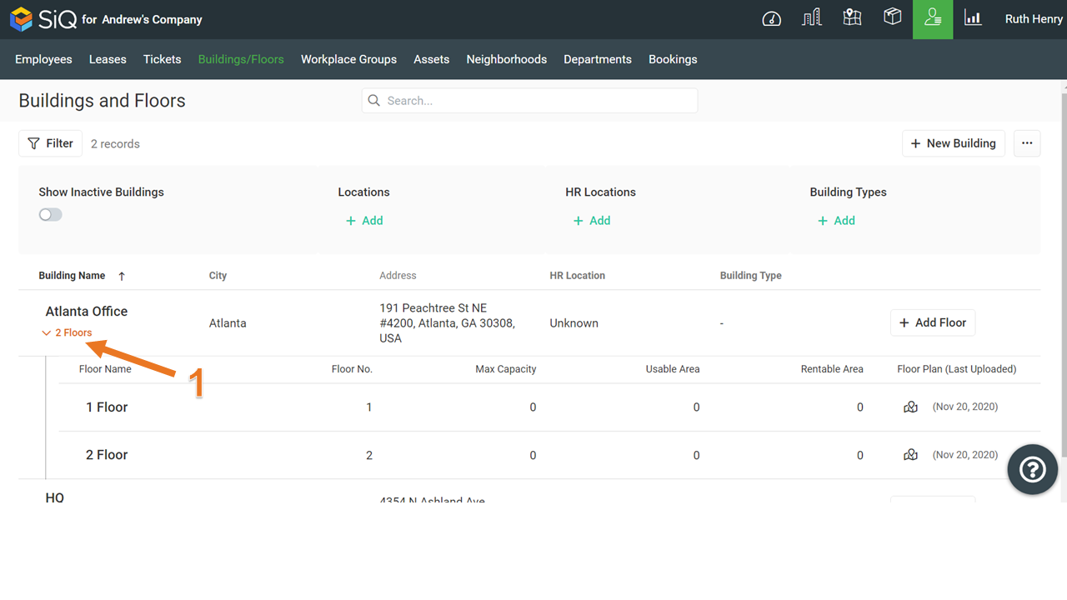
Task: Click the Atlanta city cell
Action: pyautogui.click(x=228, y=323)
